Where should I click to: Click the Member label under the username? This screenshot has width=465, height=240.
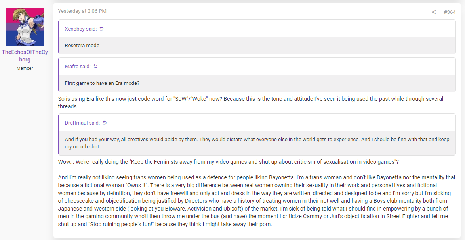point(25,68)
